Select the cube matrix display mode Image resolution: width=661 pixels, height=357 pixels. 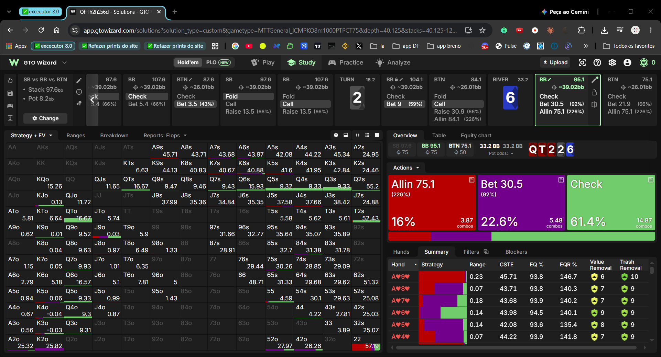click(336, 135)
